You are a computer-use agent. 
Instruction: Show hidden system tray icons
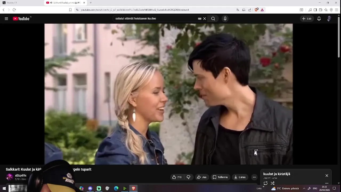click(x=304, y=188)
